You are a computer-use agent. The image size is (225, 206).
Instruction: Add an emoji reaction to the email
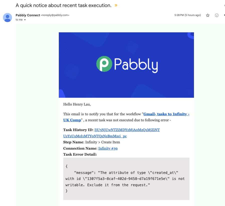pos(217,15)
